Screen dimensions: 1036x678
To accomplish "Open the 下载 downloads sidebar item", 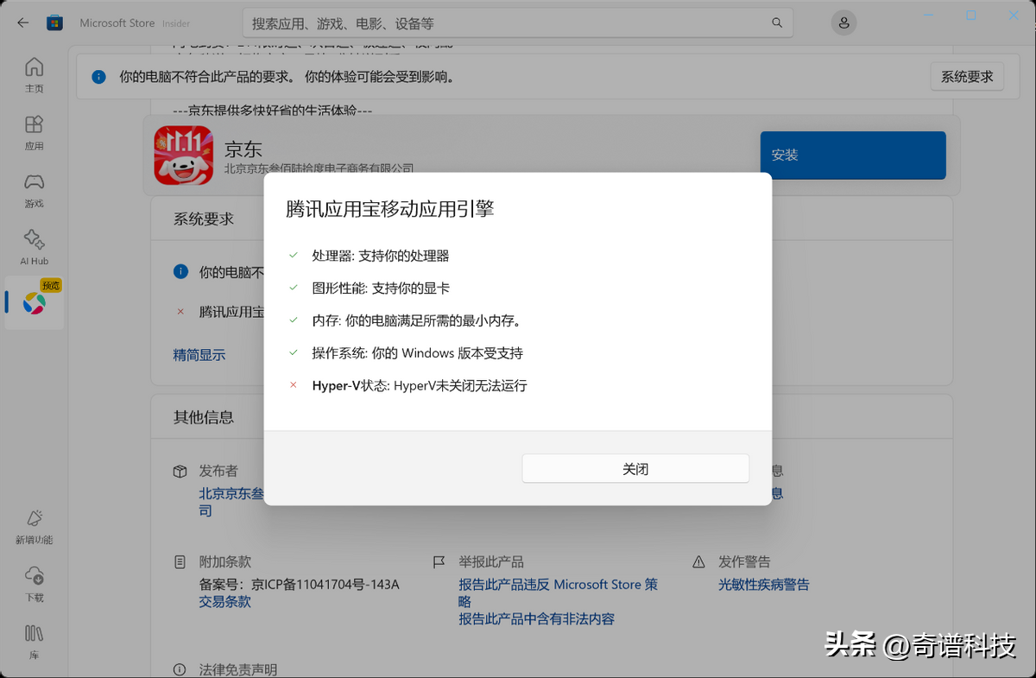I will click(x=34, y=584).
